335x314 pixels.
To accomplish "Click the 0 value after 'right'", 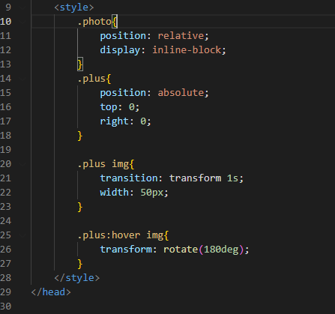I will pos(143,121).
